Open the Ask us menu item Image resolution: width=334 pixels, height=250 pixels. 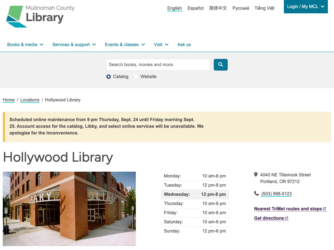(x=184, y=44)
